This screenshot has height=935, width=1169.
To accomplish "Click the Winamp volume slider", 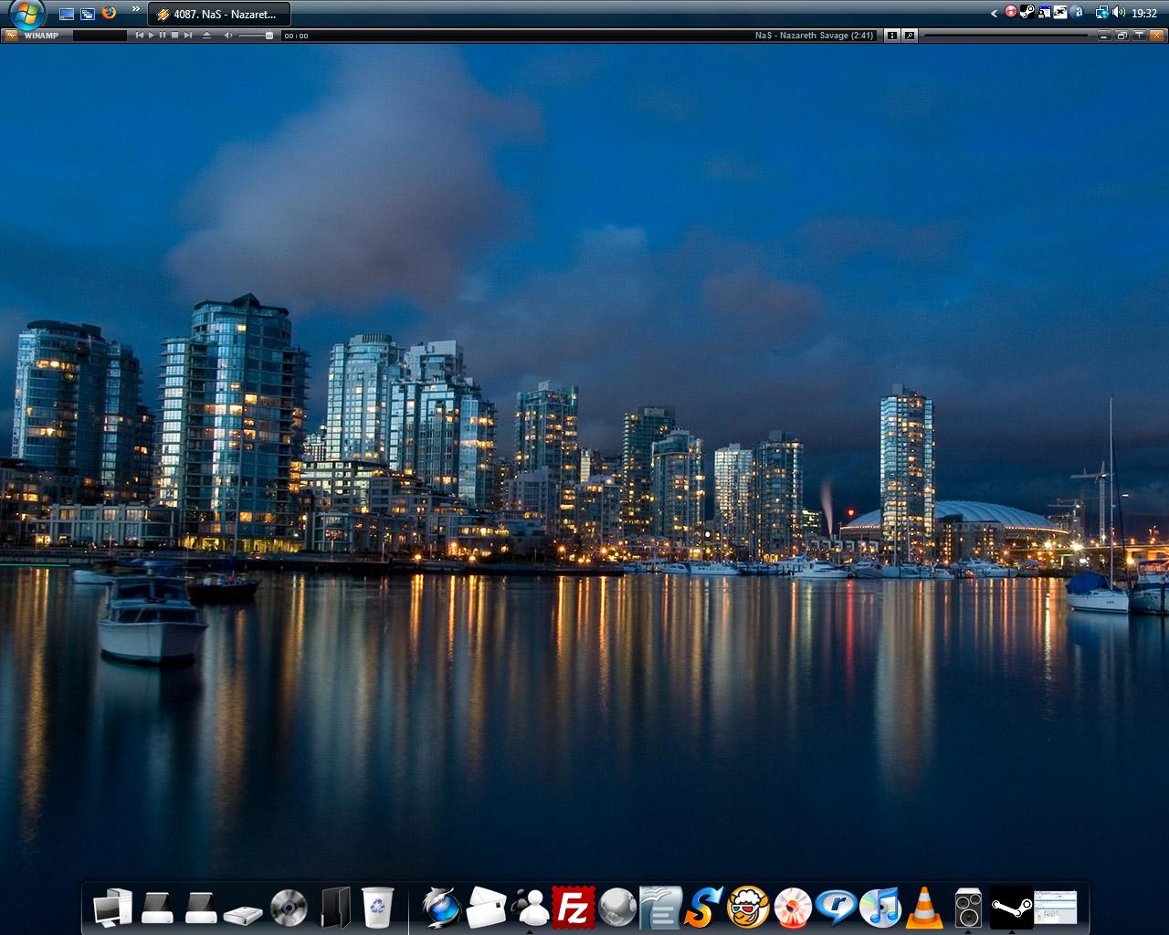I will tap(256, 36).
